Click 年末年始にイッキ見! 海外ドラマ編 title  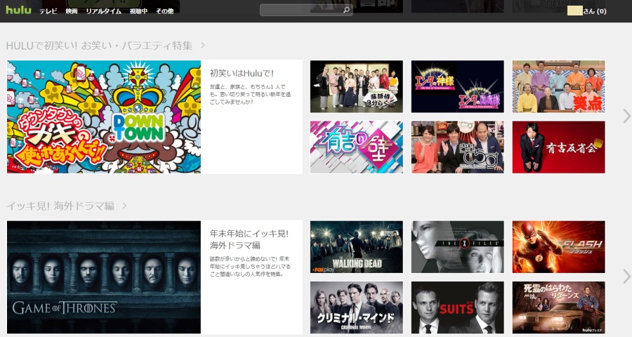click(x=249, y=239)
